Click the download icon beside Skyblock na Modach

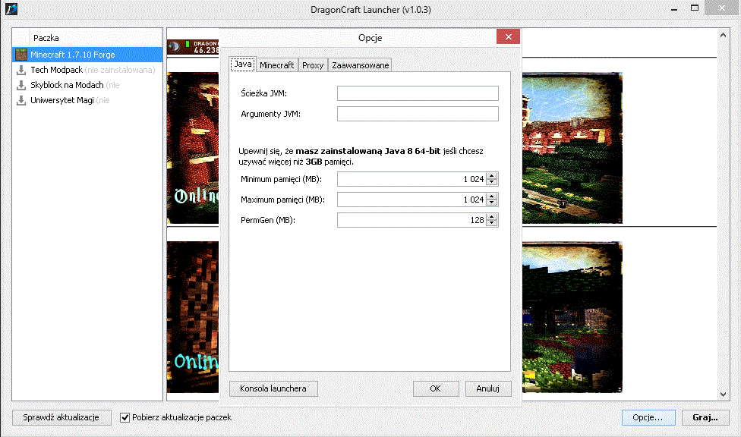[20, 85]
